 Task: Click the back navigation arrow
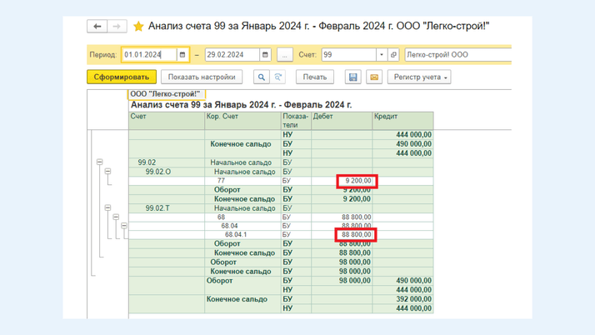point(97,27)
